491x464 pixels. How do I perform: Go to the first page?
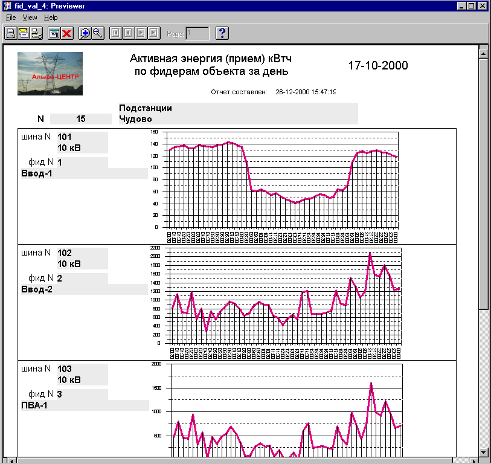pyautogui.click(x=115, y=33)
